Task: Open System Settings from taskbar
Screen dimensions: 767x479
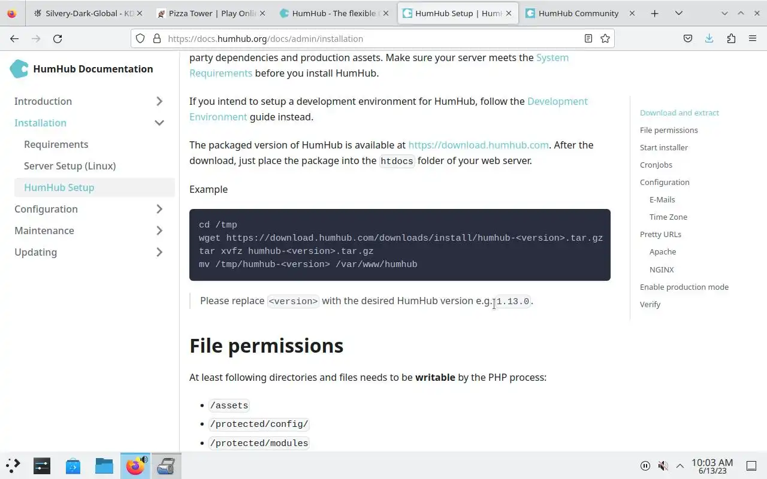Action: [x=42, y=466]
